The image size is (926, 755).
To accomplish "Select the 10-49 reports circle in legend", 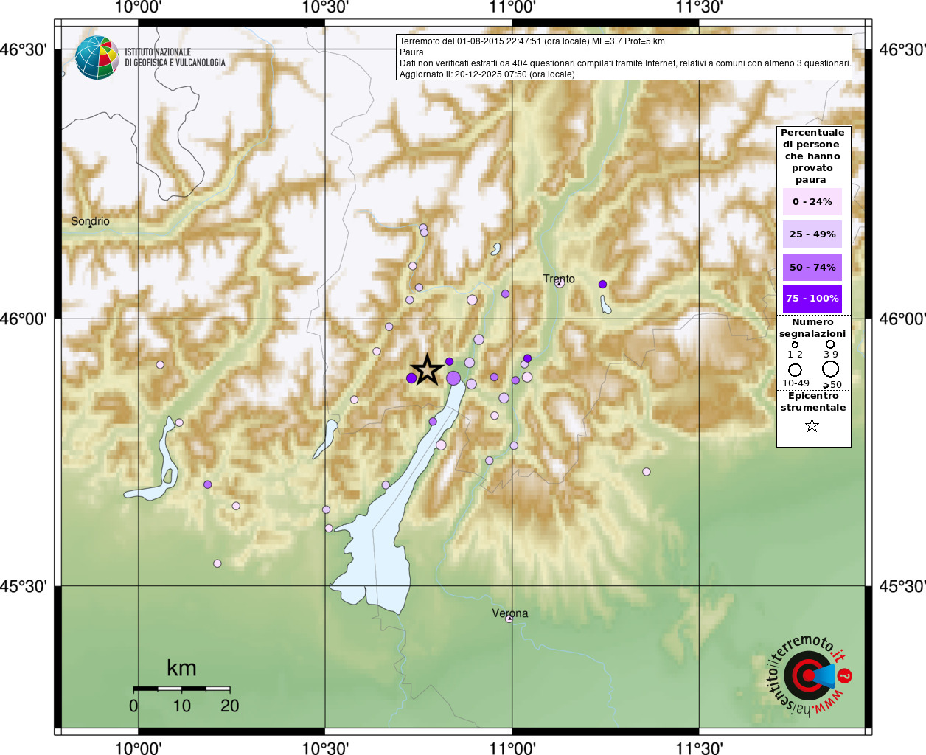I will (795, 370).
